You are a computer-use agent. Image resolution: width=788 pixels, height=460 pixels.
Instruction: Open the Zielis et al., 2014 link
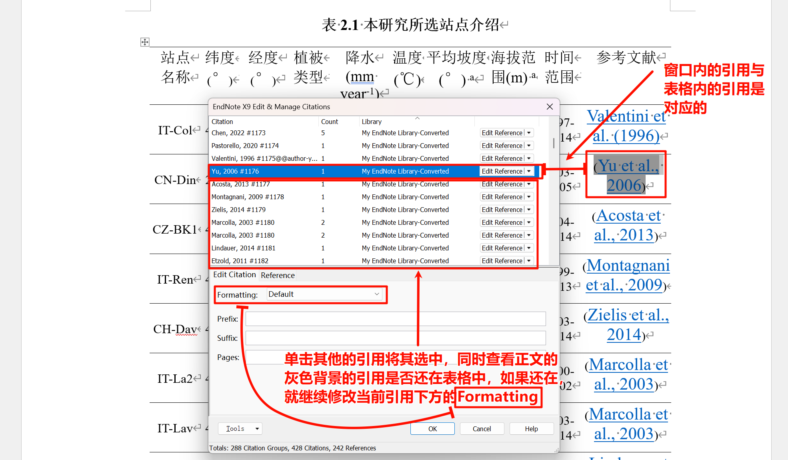click(x=627, y=324)
